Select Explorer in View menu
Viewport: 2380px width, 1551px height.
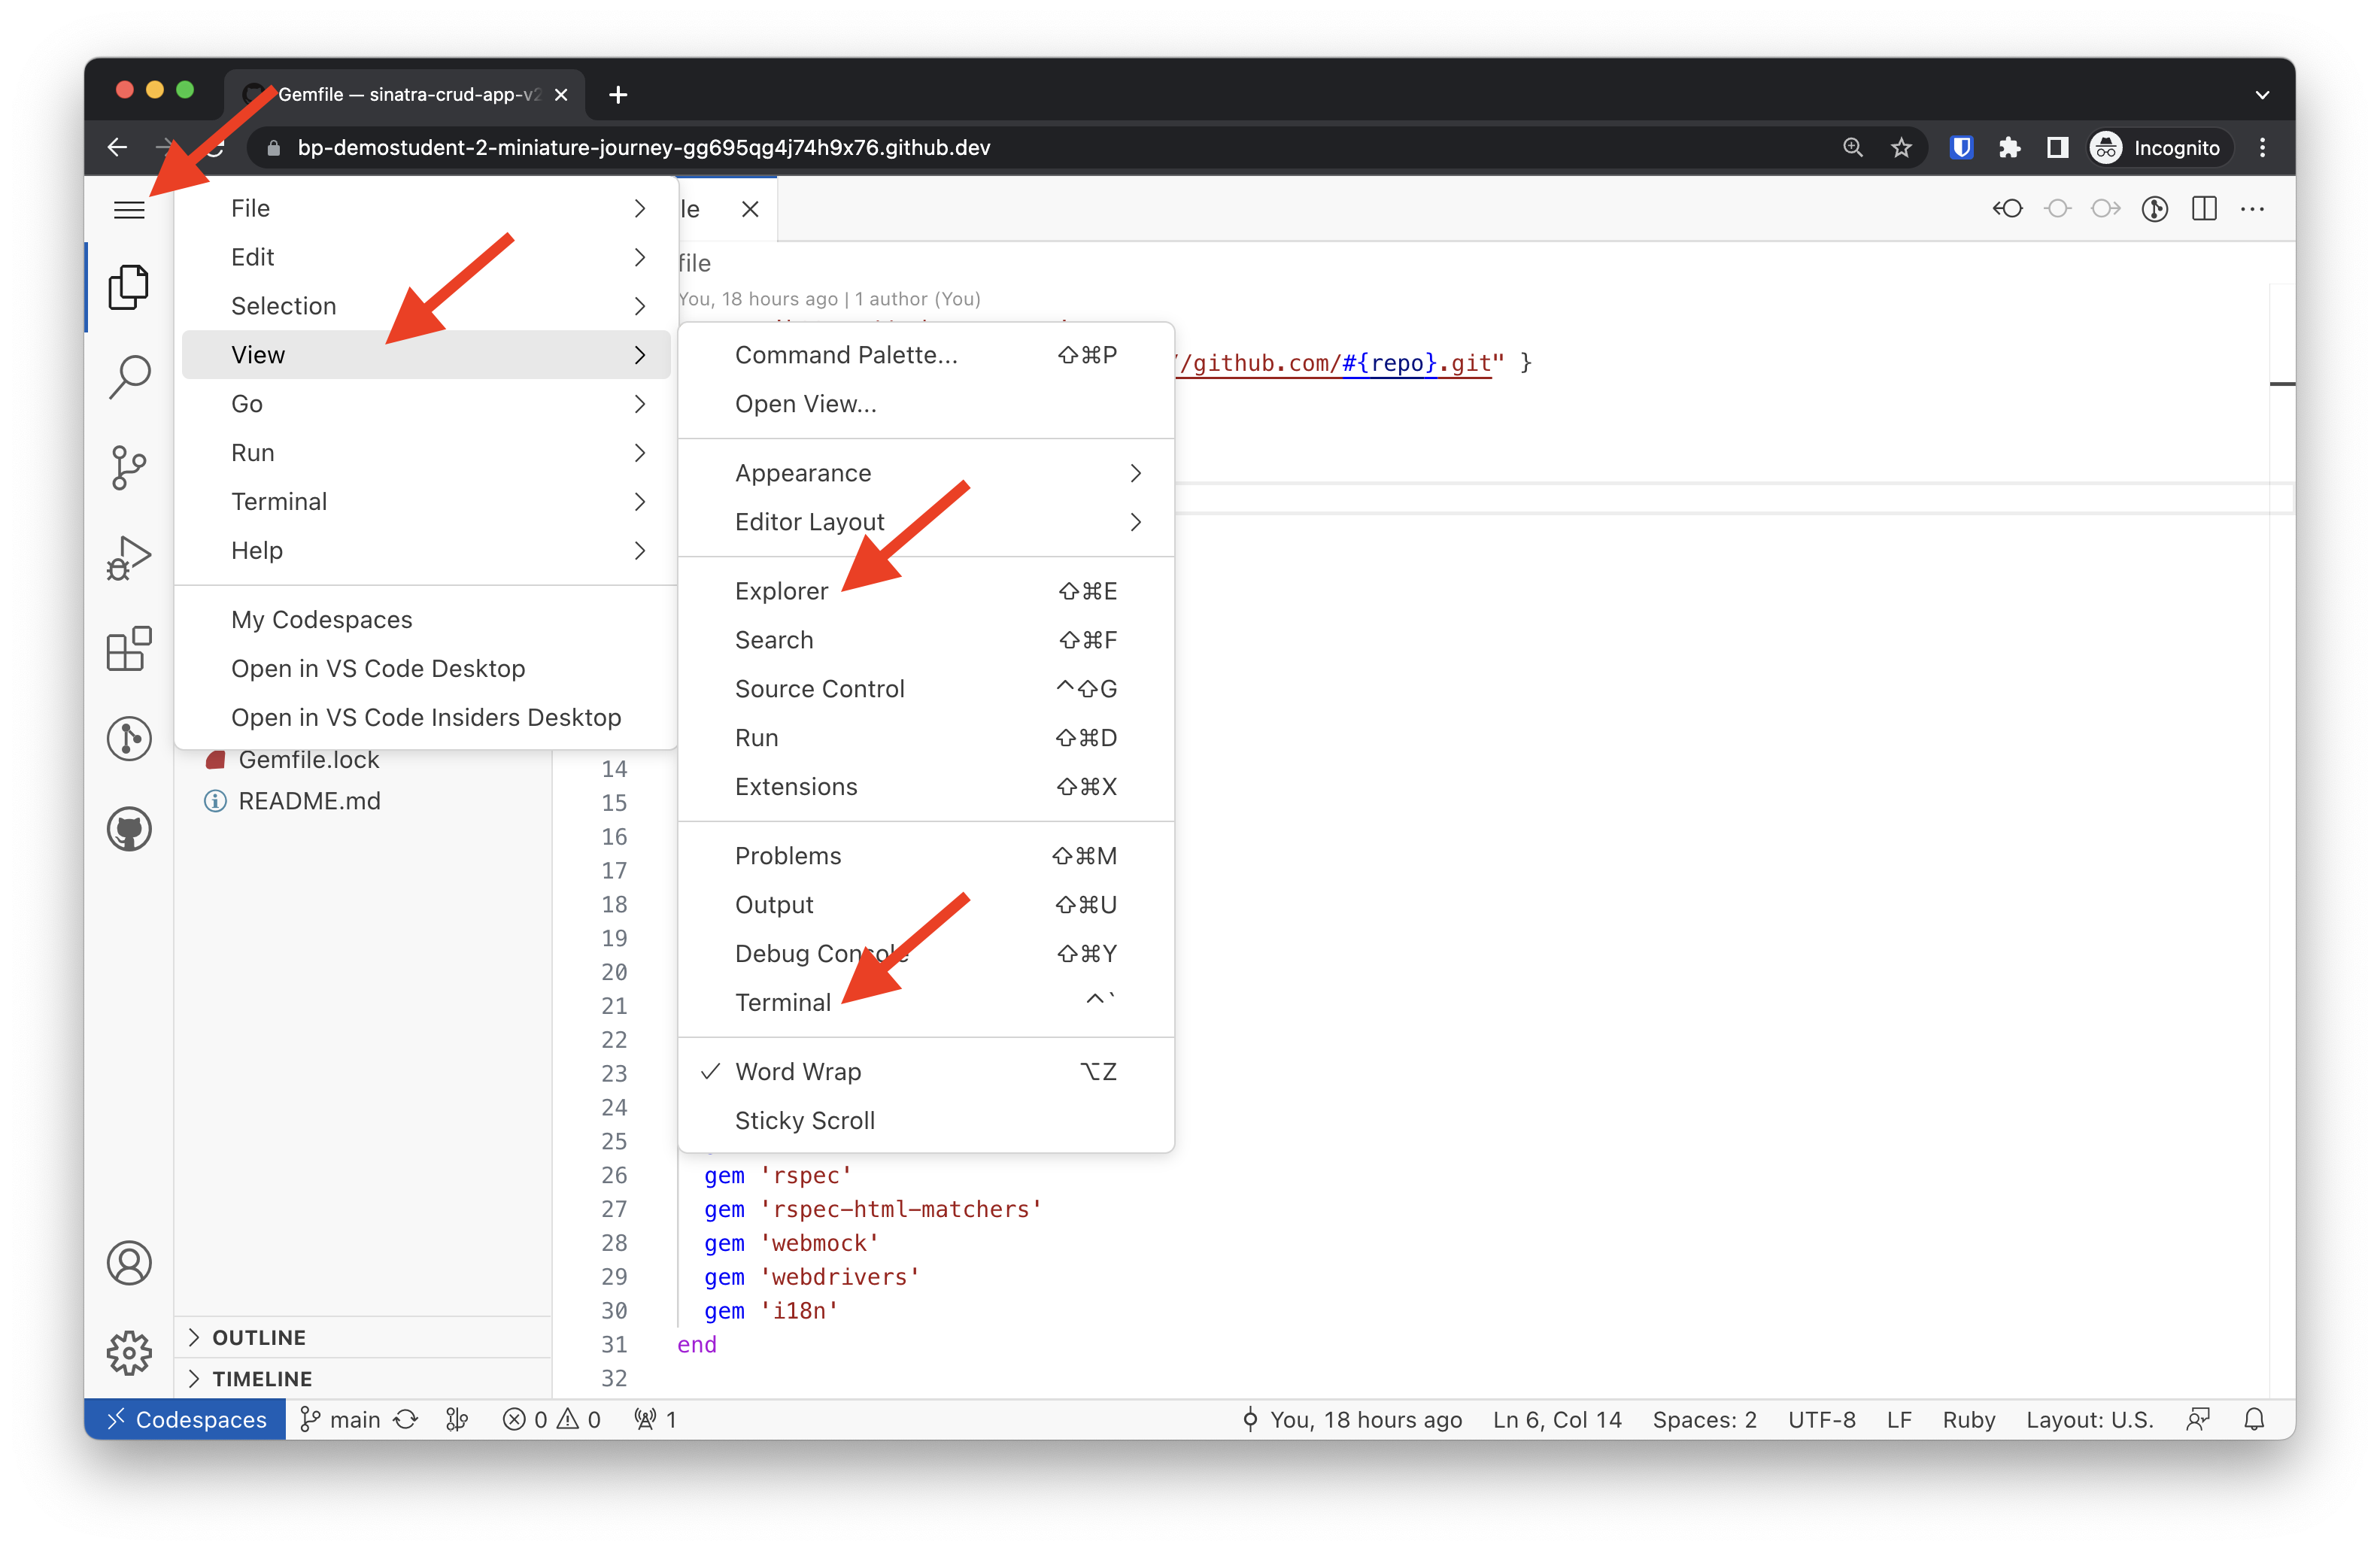coord(926,591)
